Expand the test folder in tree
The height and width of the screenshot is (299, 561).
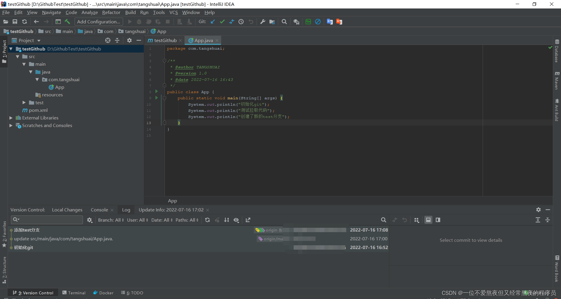[24, 102]
